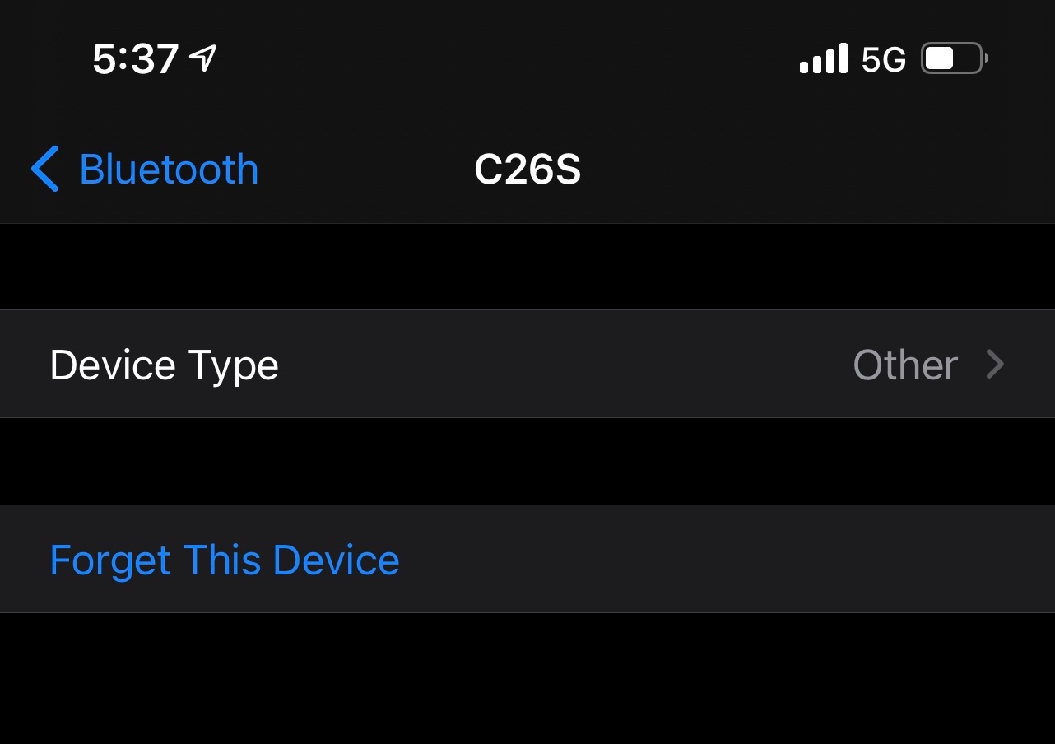Expand Device Type options via disclosure arrow
Screen dimensions: 1055x744
coord(995,365)
